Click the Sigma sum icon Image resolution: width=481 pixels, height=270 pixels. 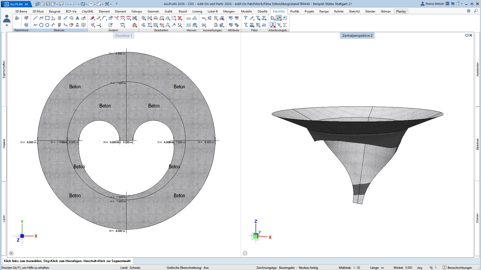pyautogui.click(x=285, y=25)
